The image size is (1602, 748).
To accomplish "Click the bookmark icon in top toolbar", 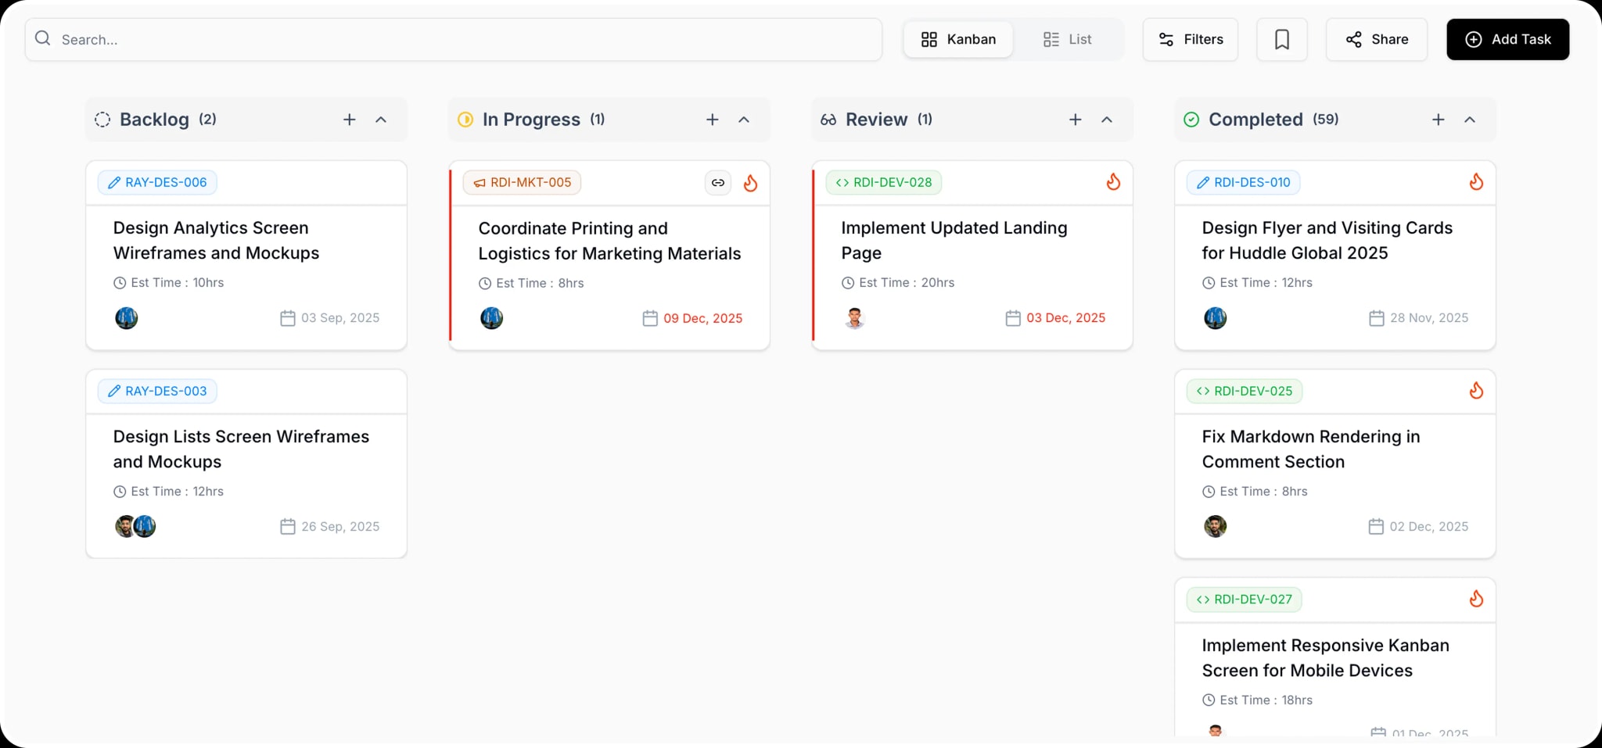I will point(1281,39).
